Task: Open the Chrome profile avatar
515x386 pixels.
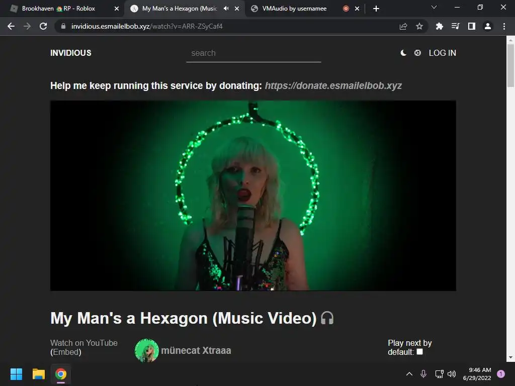Action: tap(488, 26)
